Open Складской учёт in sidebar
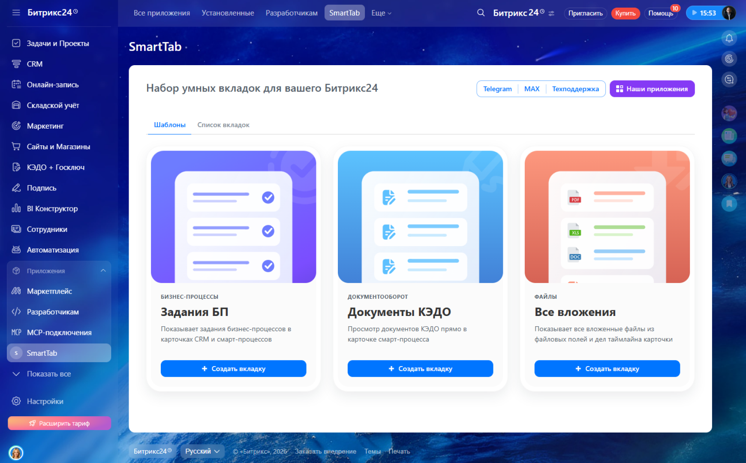Screen dimensions: 746x463 59,105
